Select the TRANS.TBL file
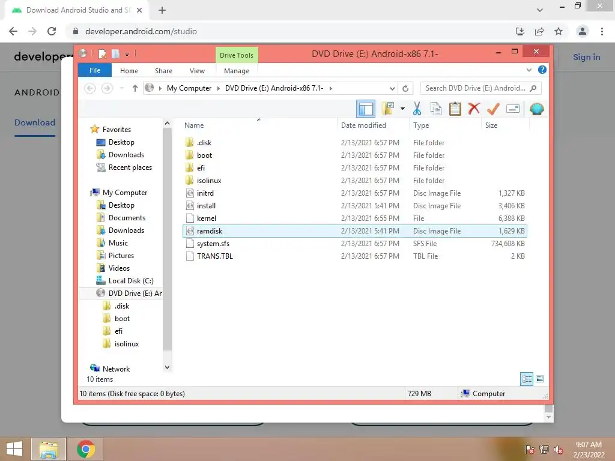 pos(355,256)
